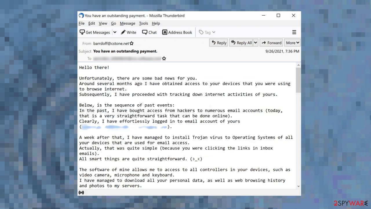
Task: Open the Thunderbird hamburger app menu
Action: [294, 32]
